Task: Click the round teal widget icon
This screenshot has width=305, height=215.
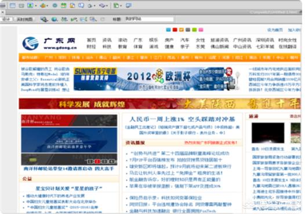Action: (55, 5)
